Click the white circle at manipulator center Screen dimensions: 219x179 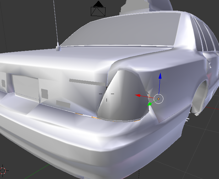click(158, 99)
